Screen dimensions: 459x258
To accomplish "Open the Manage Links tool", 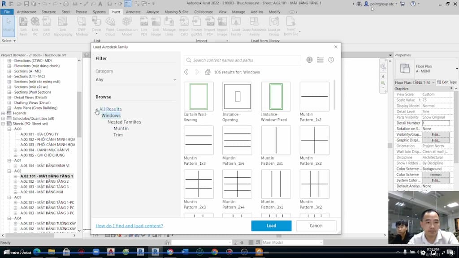I will tap(168, 26).
